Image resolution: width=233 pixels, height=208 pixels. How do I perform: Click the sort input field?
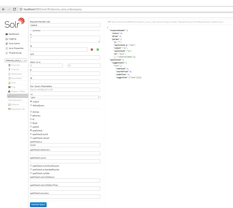[65, 57]
